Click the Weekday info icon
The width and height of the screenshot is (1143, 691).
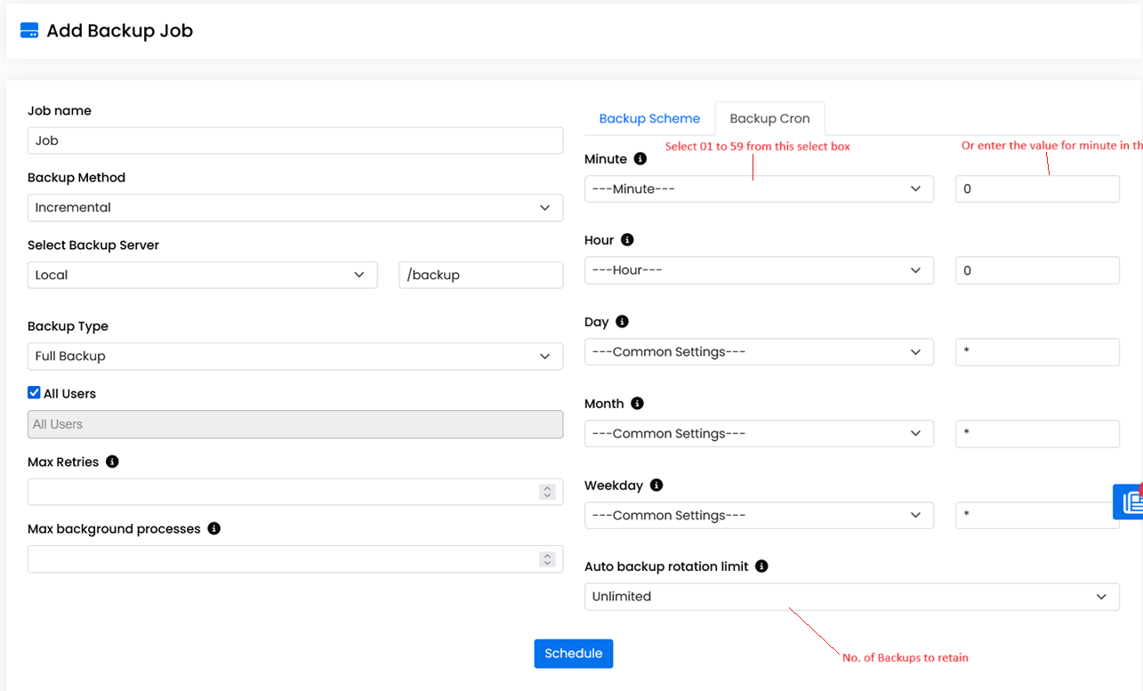point(656,486)
